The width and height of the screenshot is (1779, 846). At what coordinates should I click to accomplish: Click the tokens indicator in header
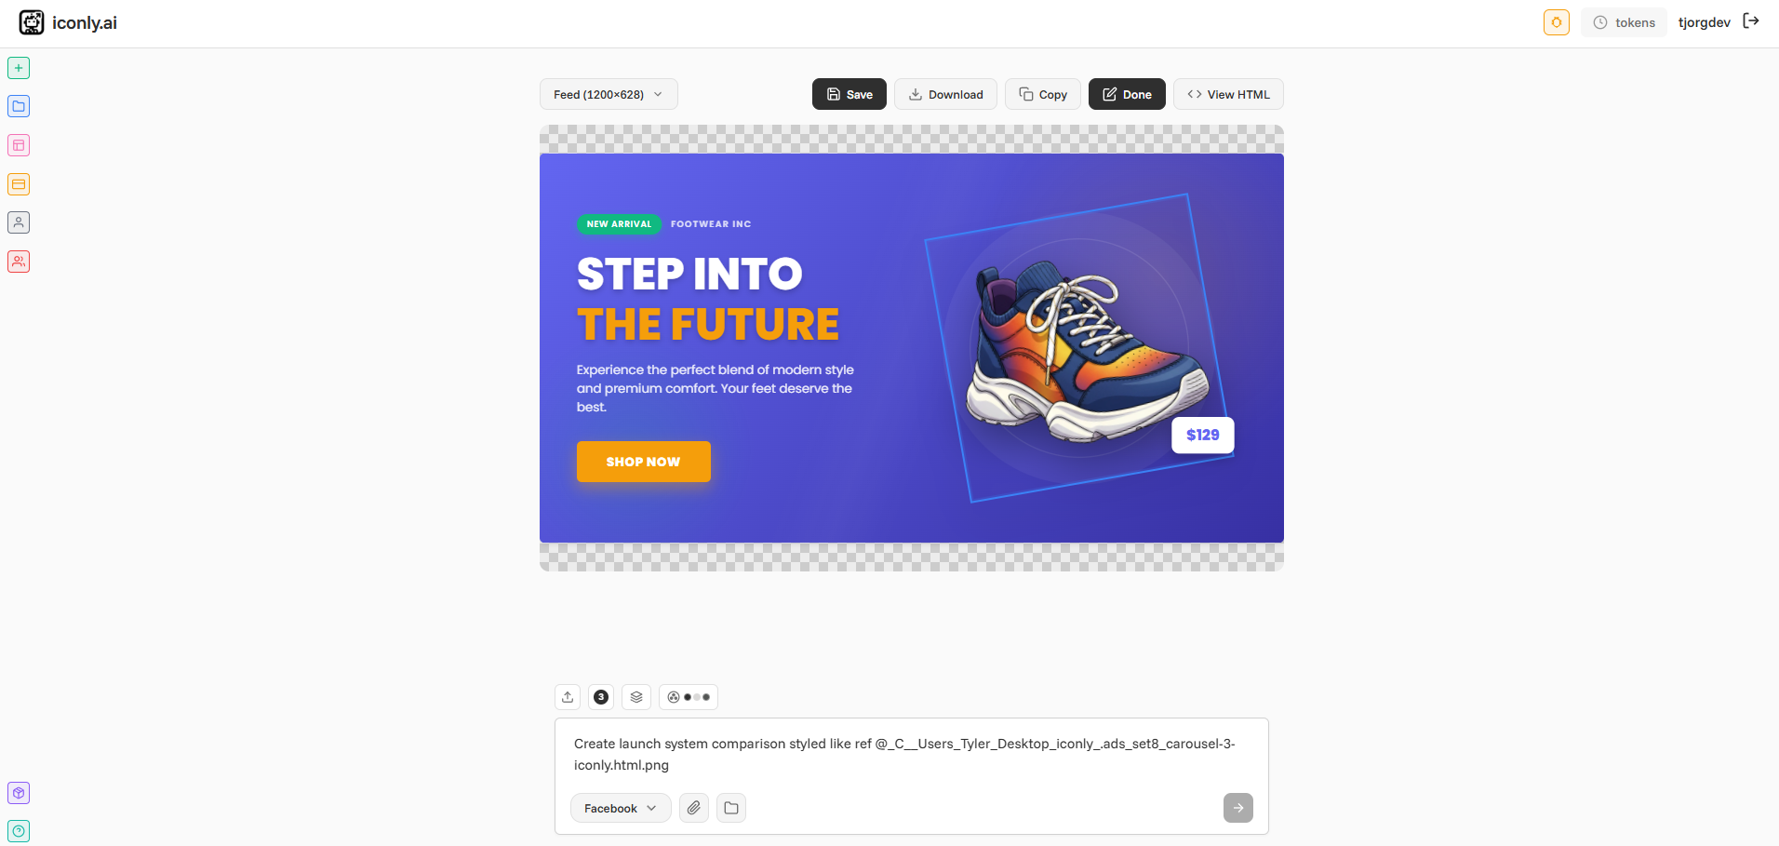[1625, 22]
